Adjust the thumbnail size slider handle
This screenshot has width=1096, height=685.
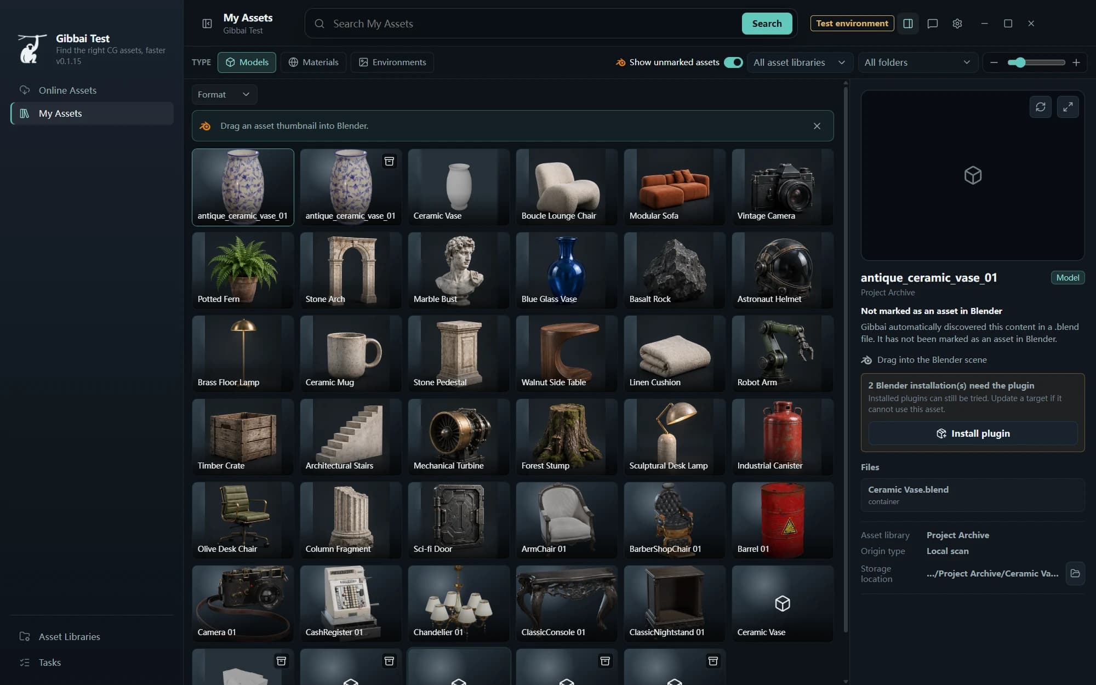tap(1020, 62)
